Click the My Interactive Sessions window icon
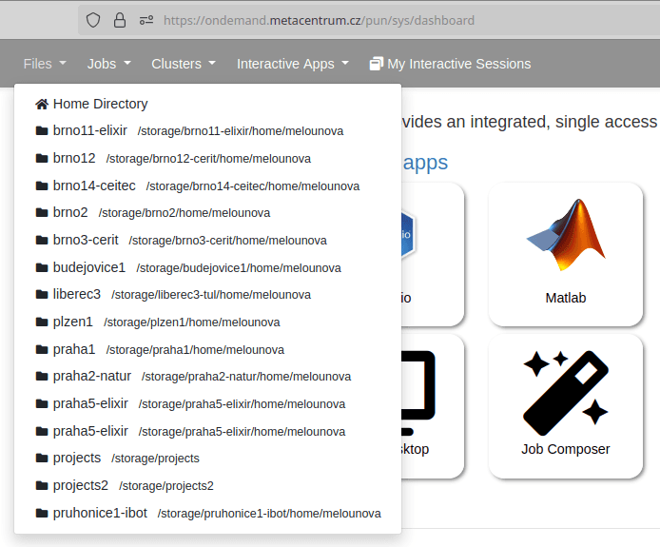660x547 pixels. pos(377,64)
